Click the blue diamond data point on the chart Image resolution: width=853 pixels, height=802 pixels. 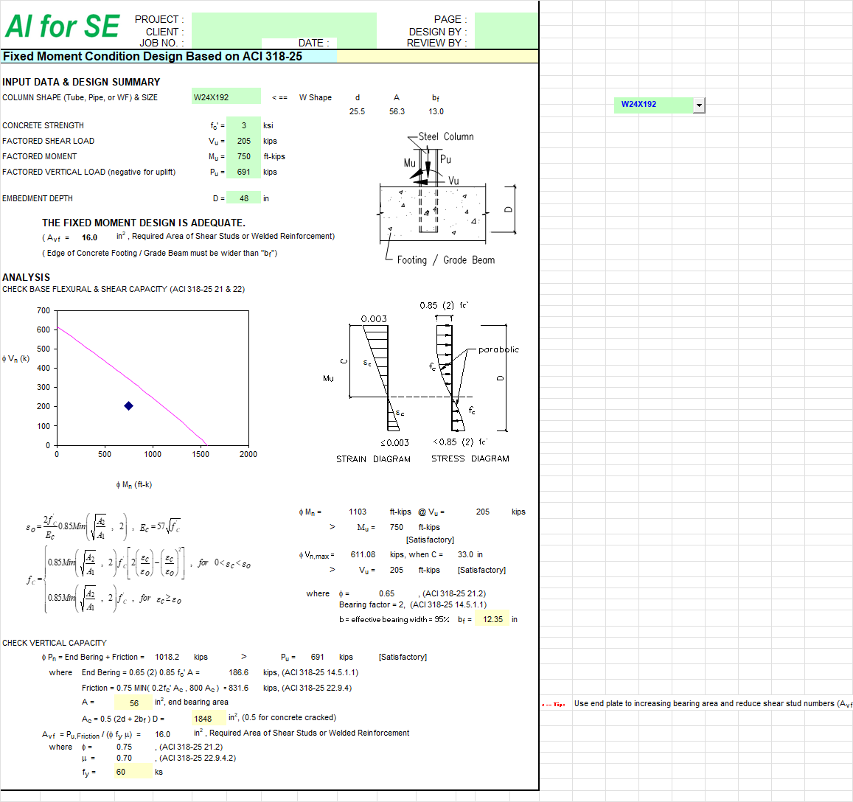[129, 405]
